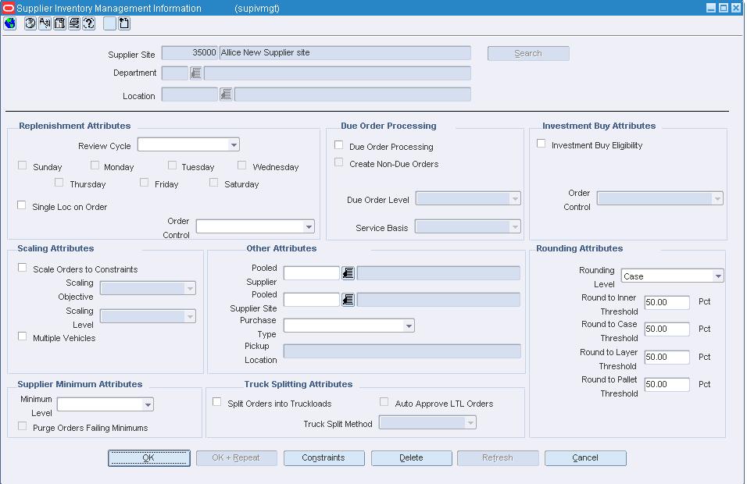Expand the Review Cycle dropdown
747x484 pixels.
[x=188, y=144]
